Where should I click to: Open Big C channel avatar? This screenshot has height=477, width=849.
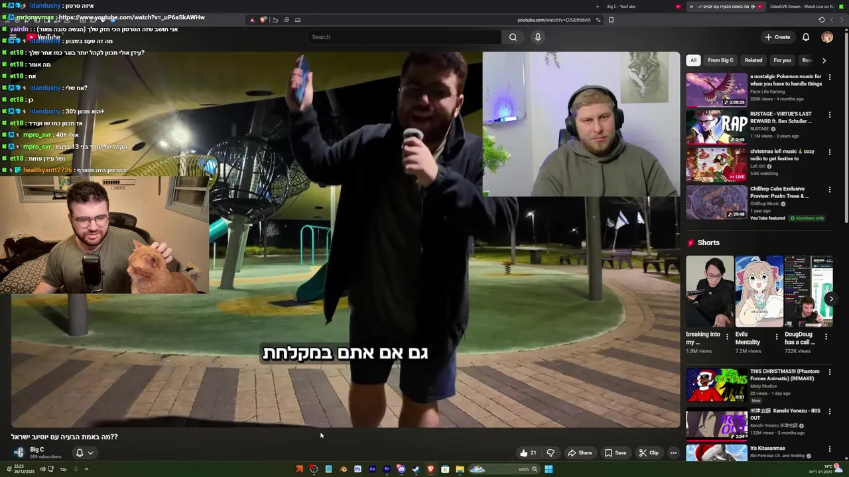19,452
